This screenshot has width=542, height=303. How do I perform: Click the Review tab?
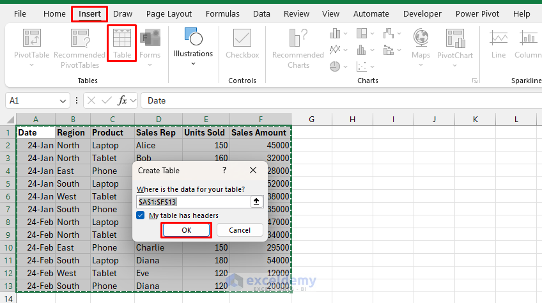tap(297, 14)
